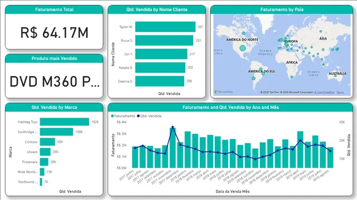Click the 28K data label
Screen dimensions: 357x200
click(54, 162)
